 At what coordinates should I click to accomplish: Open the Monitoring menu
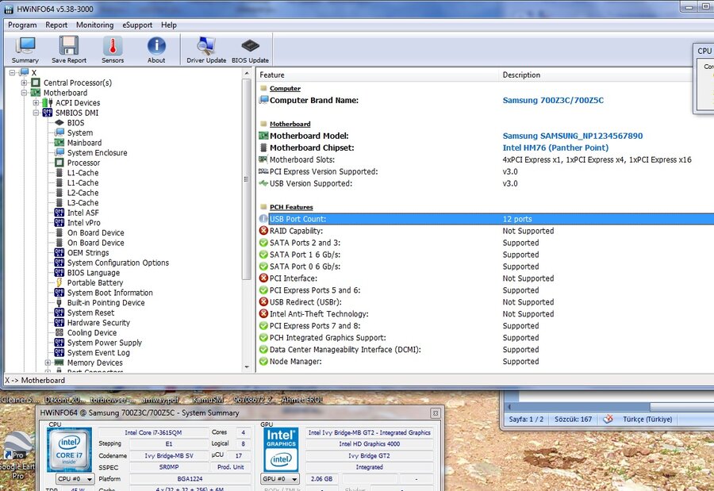(x=94, y=25)
